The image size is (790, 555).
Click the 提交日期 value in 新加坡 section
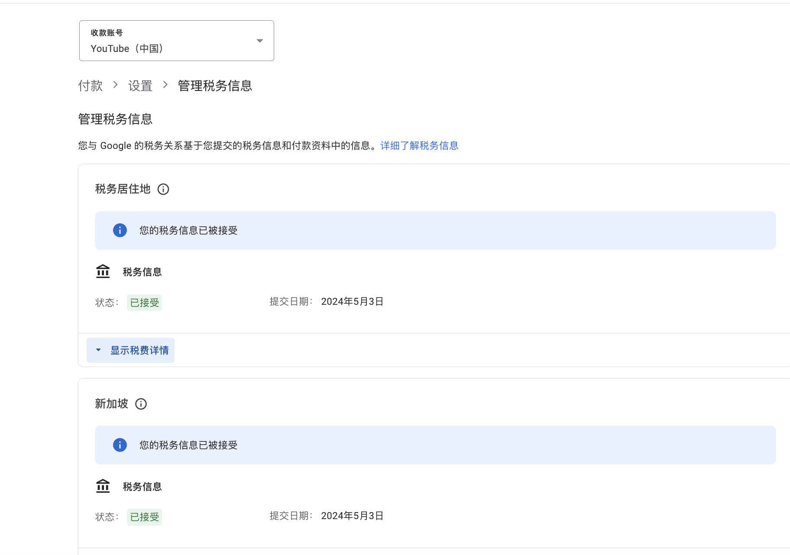pos(352,516)
